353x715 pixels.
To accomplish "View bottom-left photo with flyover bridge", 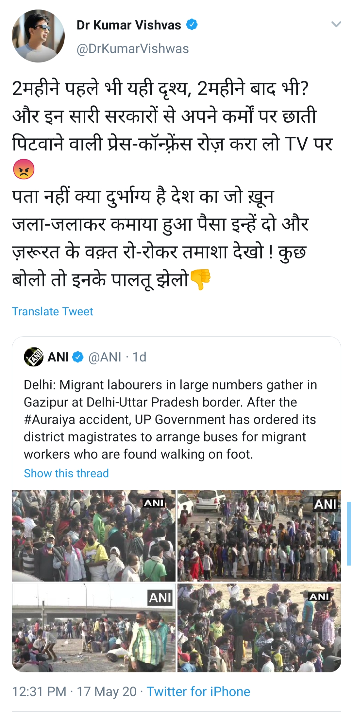I will tap(94, 628).
